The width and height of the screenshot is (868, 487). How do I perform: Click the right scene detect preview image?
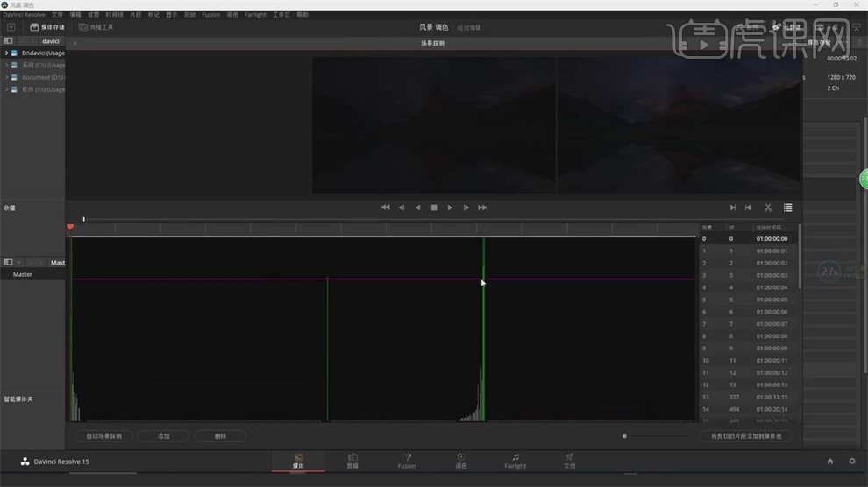pos(679,125)
